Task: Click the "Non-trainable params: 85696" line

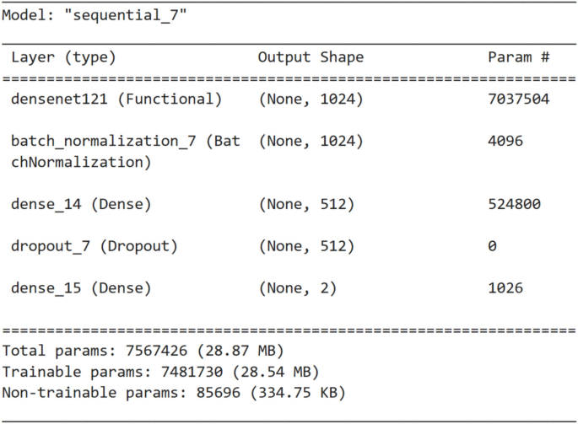Action: [174, 392]
